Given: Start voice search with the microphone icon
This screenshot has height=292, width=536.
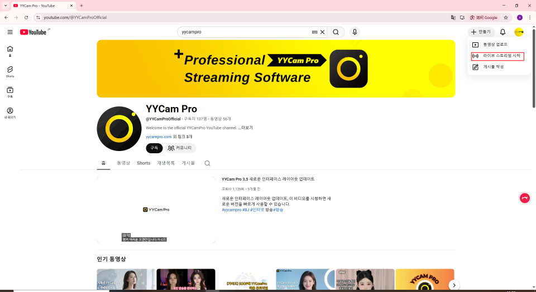Looking at the screenshot, I should coord(355,32).
